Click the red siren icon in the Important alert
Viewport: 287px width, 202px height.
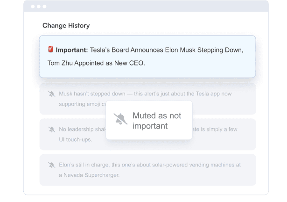coord(51,50)
